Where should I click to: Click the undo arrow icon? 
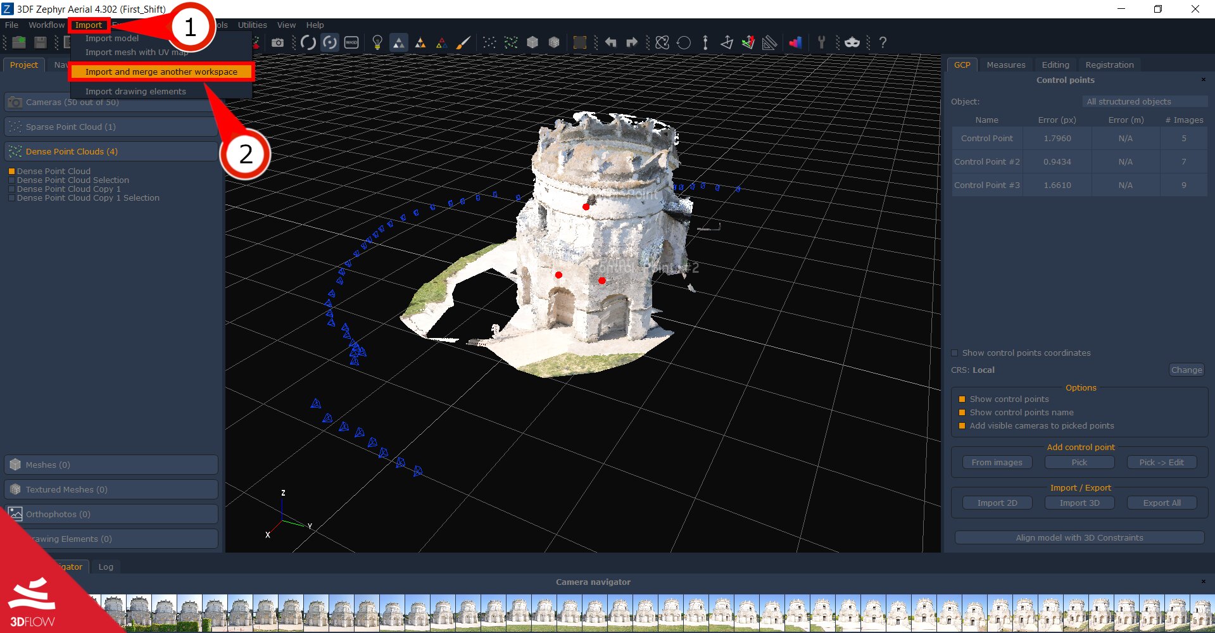tap(610, 42)
